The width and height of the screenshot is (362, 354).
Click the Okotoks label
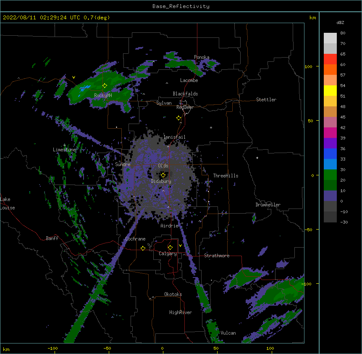click(173, 294)
